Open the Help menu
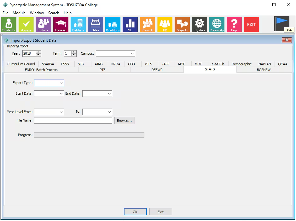Image resolution: width=296 pixels, height=221 pixels. 67,13
